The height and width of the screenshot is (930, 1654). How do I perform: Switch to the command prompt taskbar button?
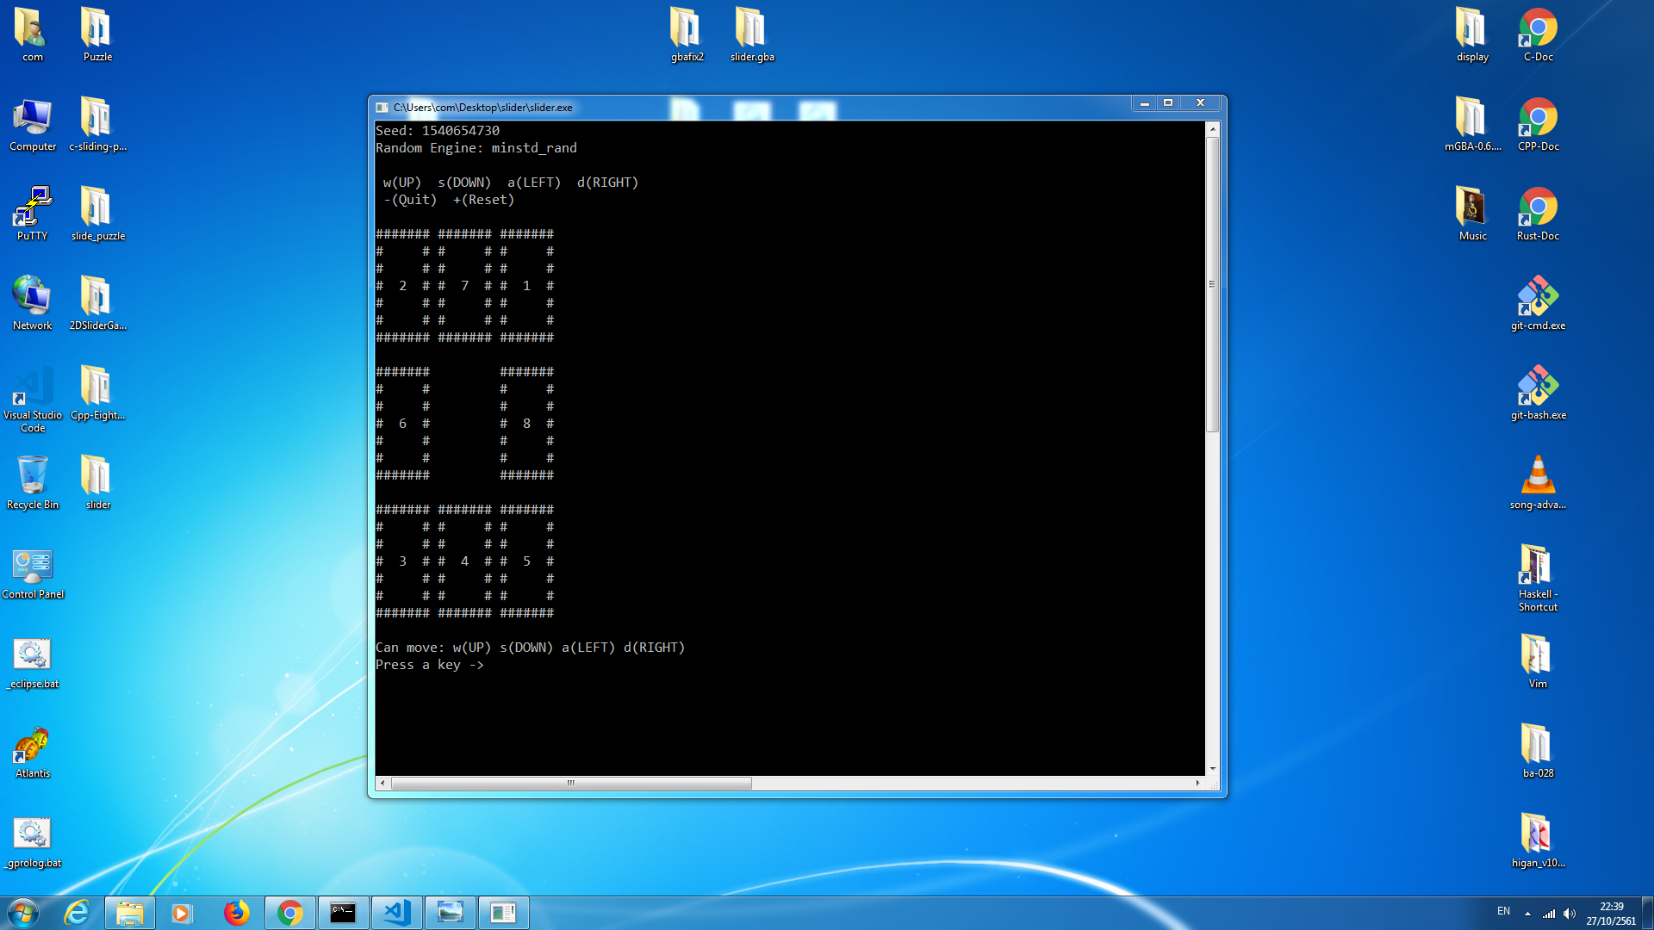[x=343, y=913]
